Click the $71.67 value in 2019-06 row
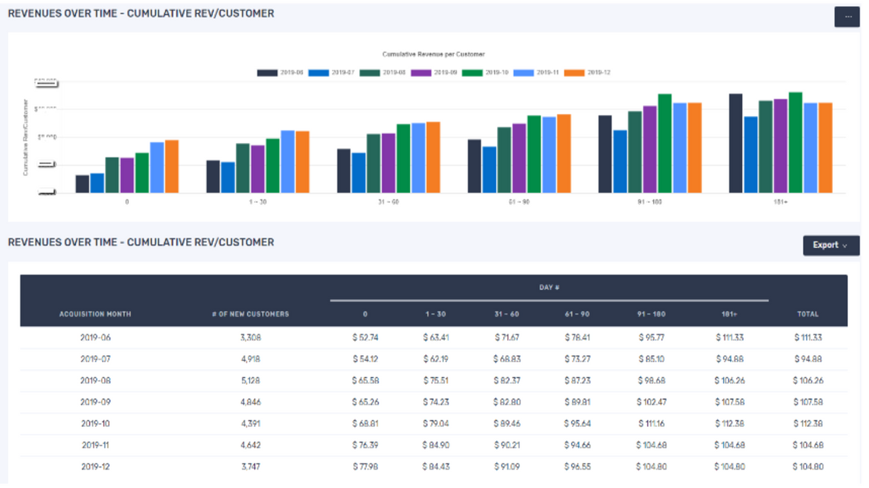The image size is (869, 488). (506, 338)
